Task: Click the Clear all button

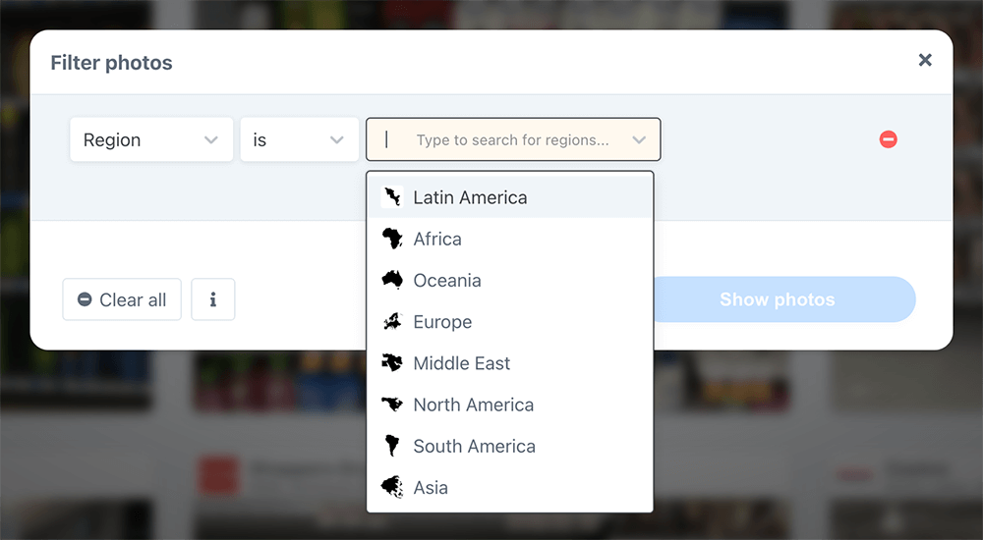Action: tap(122, 299)
